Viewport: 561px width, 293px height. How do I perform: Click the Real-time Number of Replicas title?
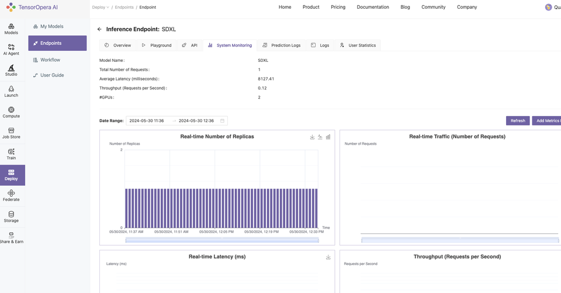coord(217,137)
